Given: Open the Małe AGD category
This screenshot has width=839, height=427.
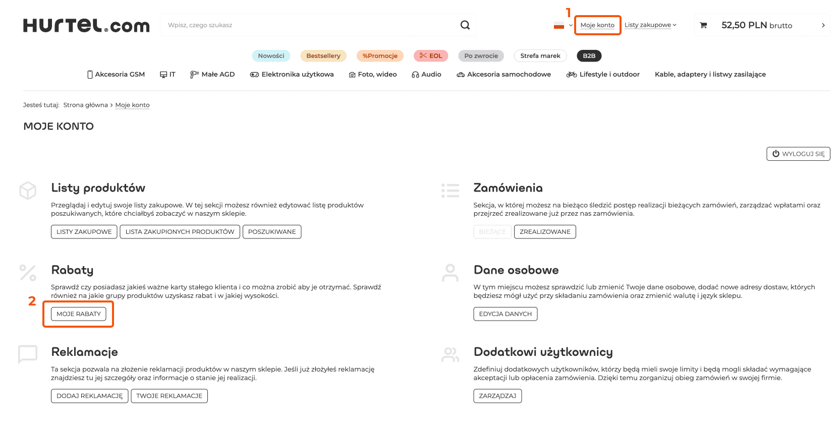Looking at the screenshot, I should click(x=212, y=74).
